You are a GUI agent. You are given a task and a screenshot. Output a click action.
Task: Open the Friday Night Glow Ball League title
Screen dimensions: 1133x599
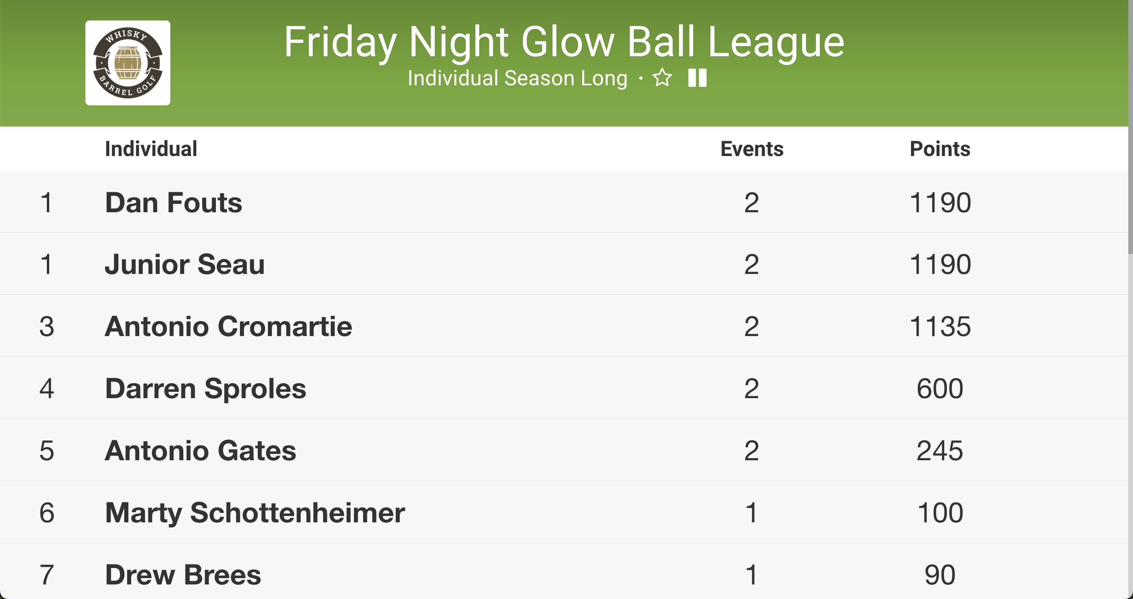(x=564, y=41)
